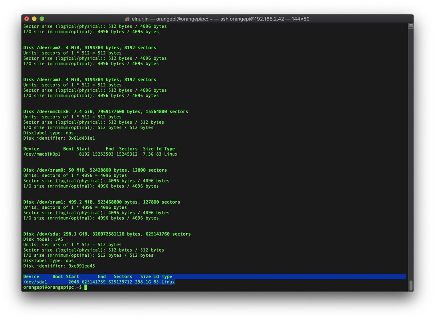Click 'Units: sectors of 1 * 512' under ram3
Viewport: 435px width, 320px height.
click(x=72, y=85)
